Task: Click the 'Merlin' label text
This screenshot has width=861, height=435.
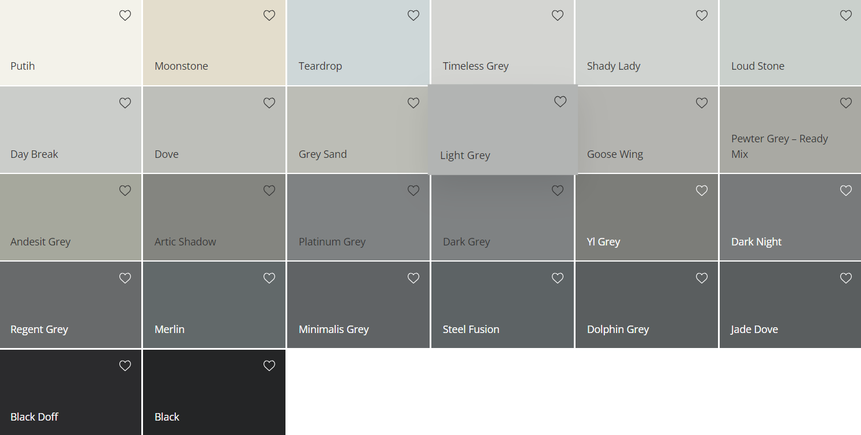Action: 170,330
